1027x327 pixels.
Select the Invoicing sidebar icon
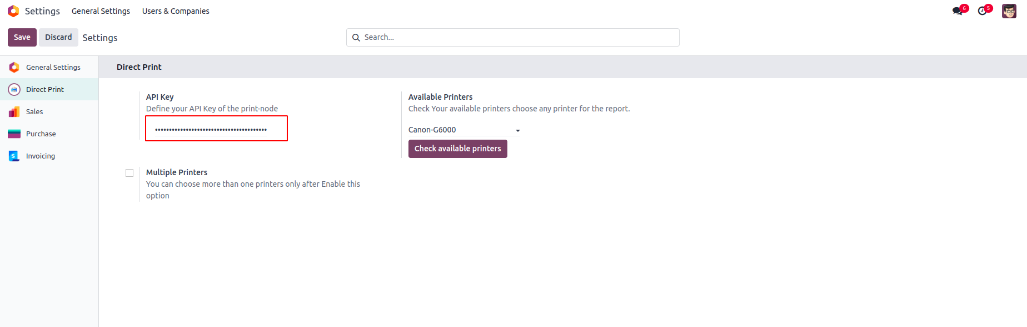click(14, 156)
